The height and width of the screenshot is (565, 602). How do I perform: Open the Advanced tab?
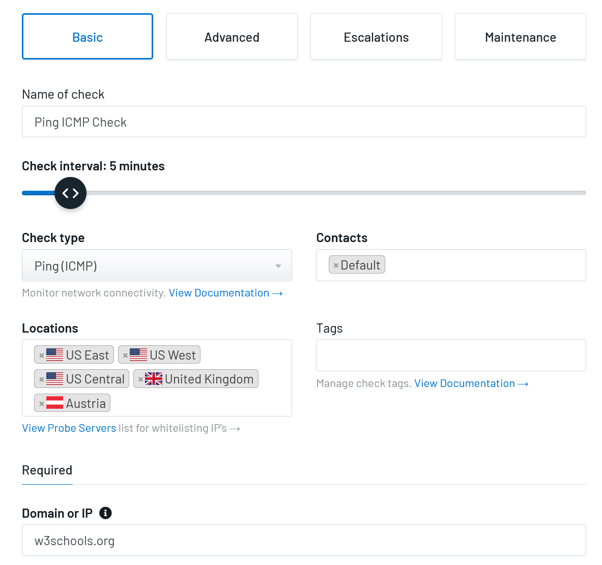(232, 37)
